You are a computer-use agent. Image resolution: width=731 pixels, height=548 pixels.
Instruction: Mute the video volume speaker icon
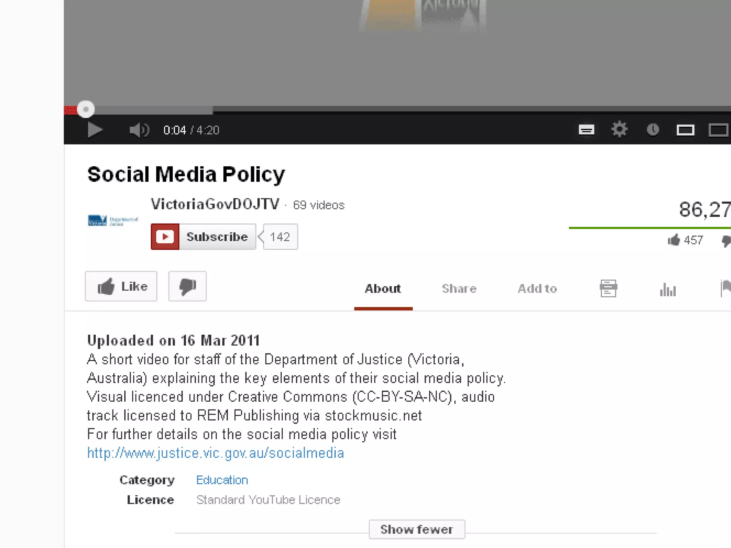138,130
